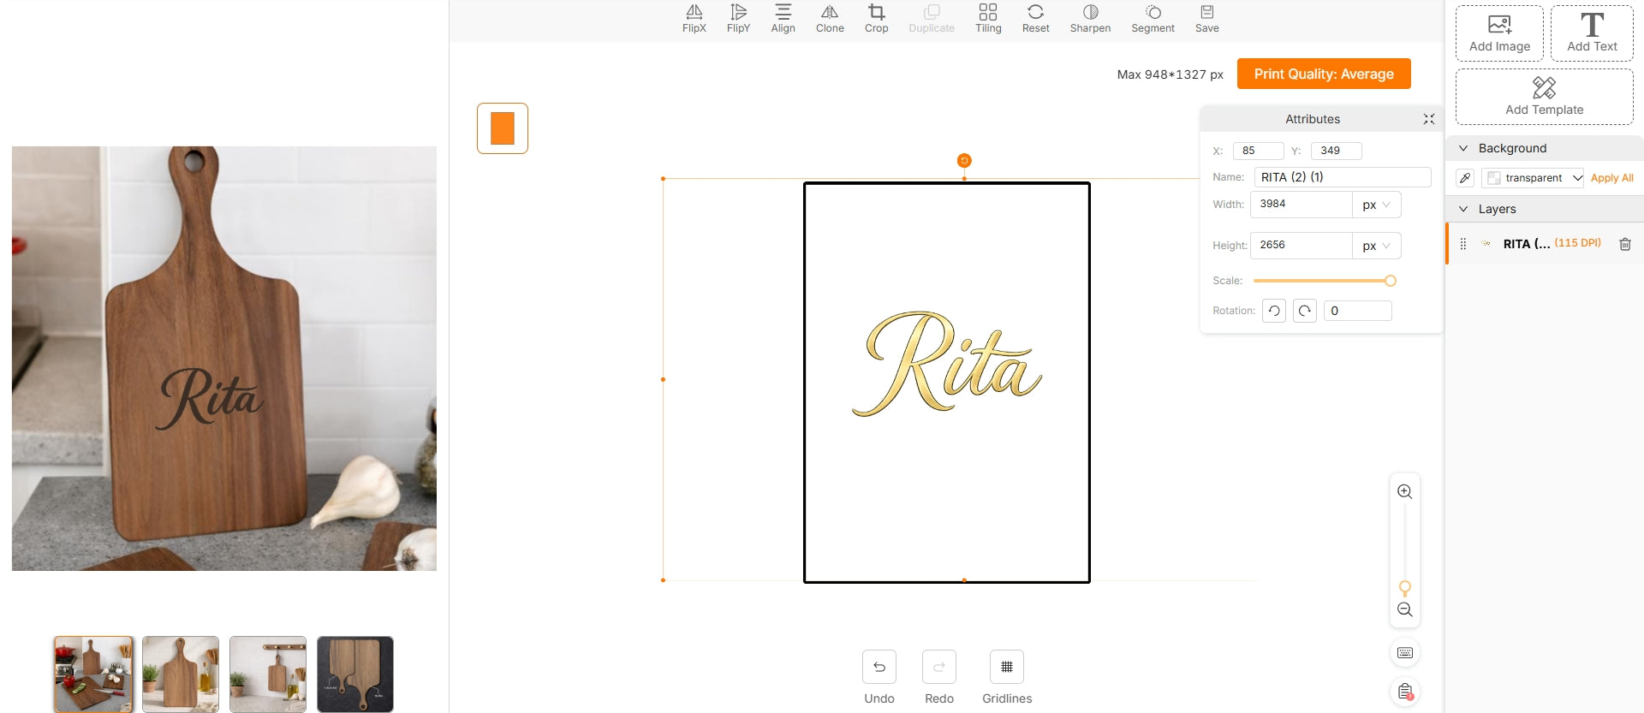
Task: Pick background color with eyedropper
Action: coord(1465,178)
